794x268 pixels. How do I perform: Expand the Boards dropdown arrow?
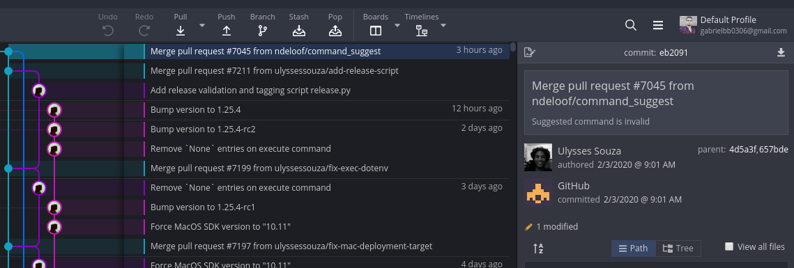[397, 25]
